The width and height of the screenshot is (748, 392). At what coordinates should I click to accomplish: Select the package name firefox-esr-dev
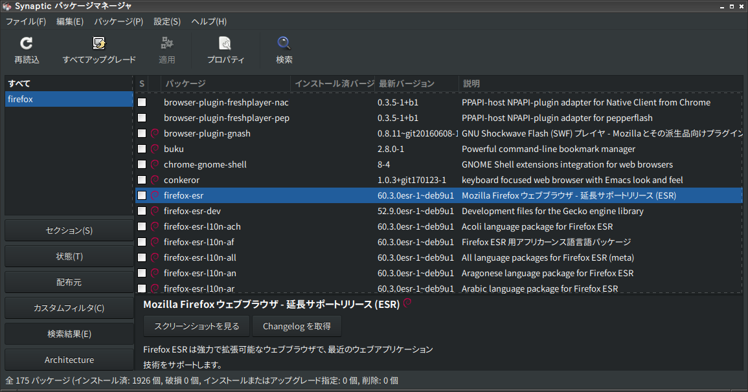click(192, 211)
